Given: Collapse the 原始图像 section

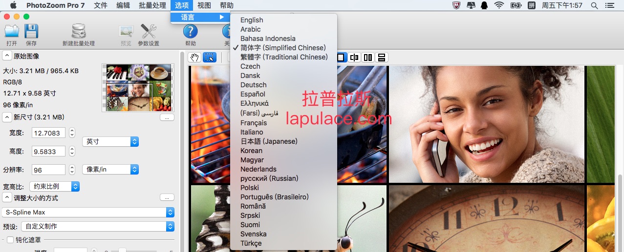Looking at the screenshot, I should tap(7, 56).
